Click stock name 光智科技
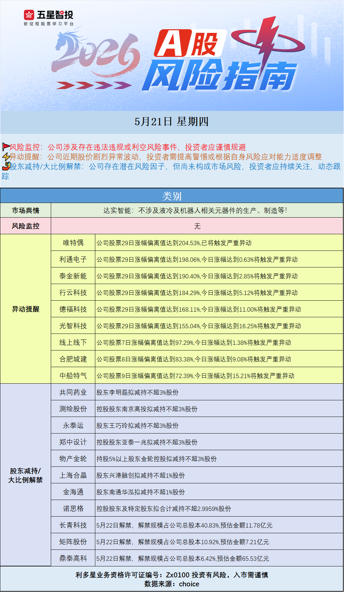The image size is (344, 592). pos(73,326)
